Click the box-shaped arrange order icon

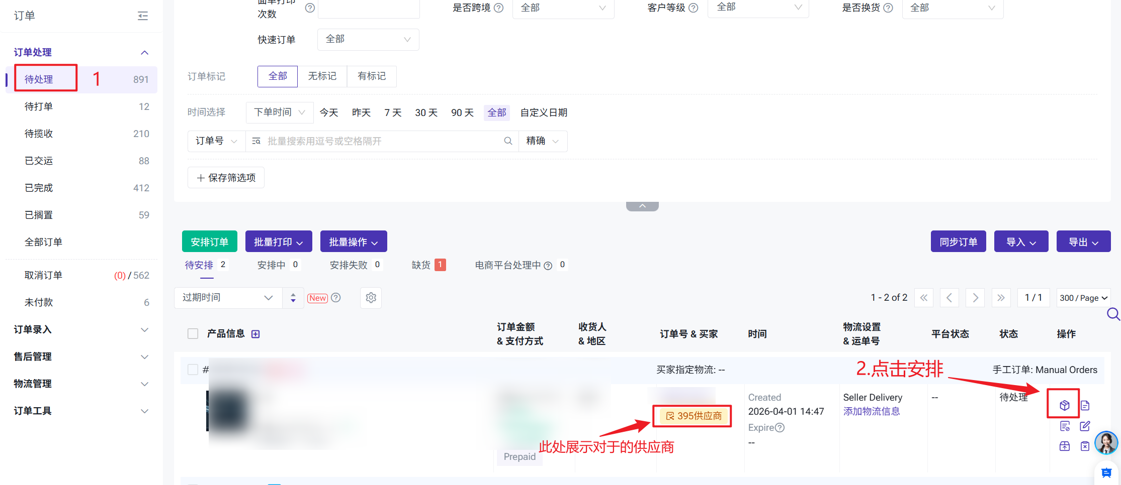click(x=1064, y=405)
